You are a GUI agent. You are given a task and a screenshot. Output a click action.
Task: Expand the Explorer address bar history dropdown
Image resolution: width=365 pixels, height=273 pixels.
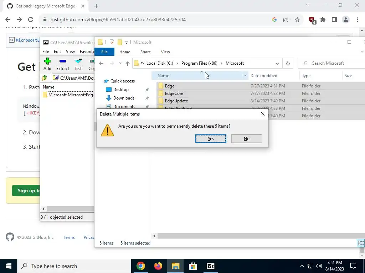[x=277, y=63]
